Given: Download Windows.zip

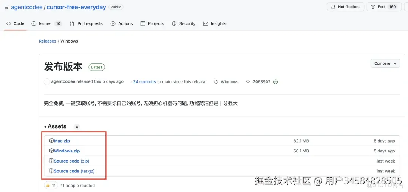Looking at the screenshot, I should (x=67, y=151).
